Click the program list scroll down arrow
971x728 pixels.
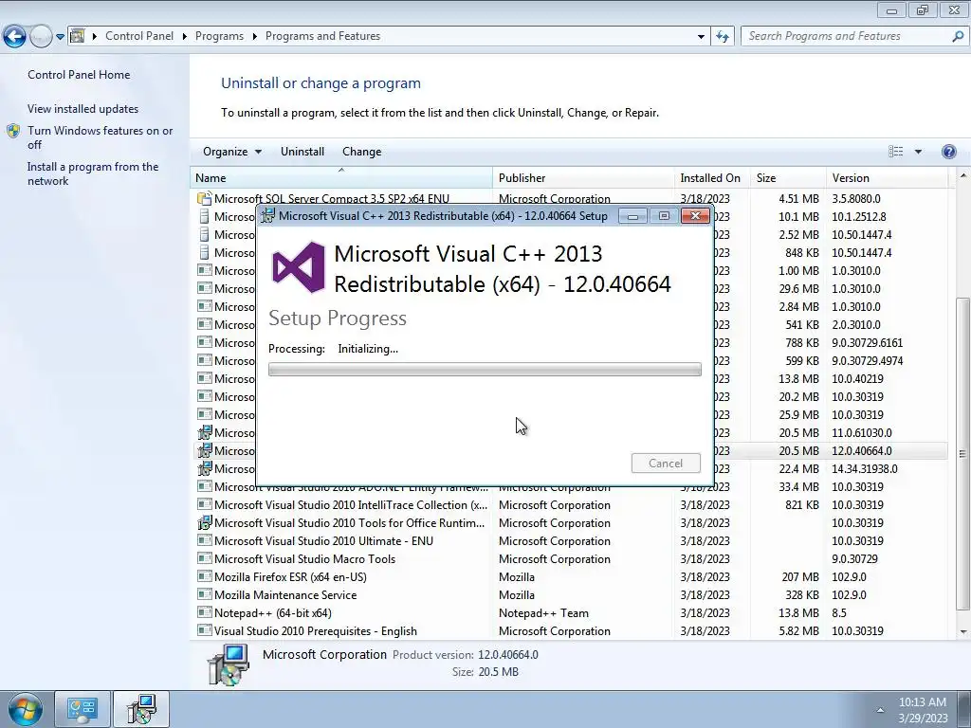point(963,632)
